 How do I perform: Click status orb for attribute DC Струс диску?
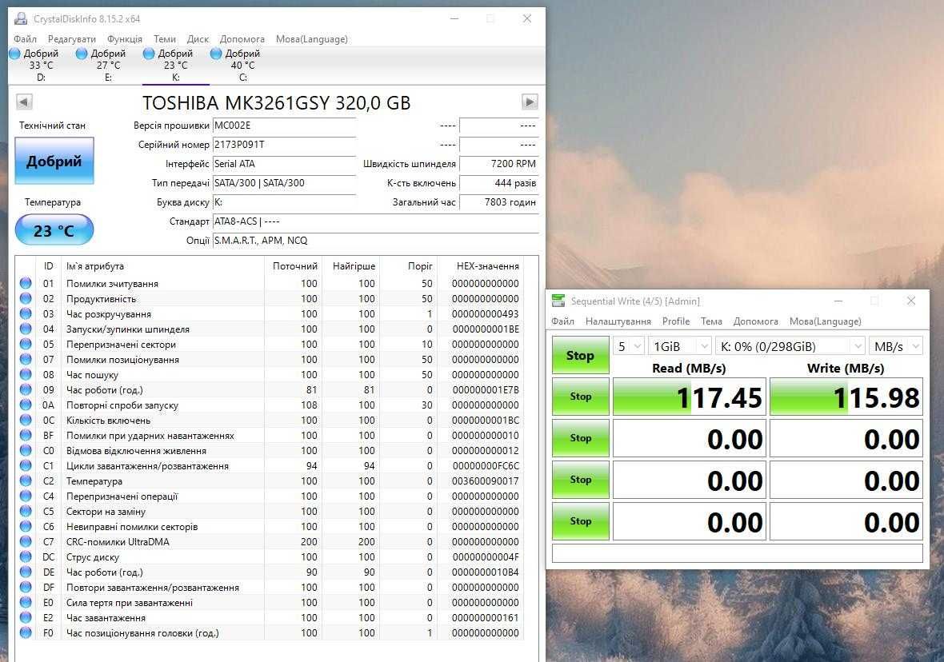click(x=26, y=556)
